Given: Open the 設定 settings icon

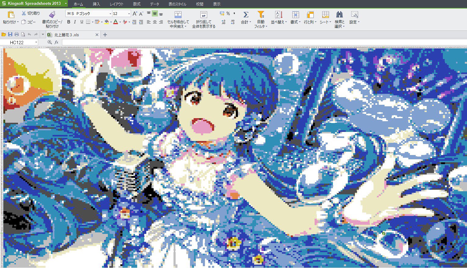Looking at the screenshot, I should point(354,15).
